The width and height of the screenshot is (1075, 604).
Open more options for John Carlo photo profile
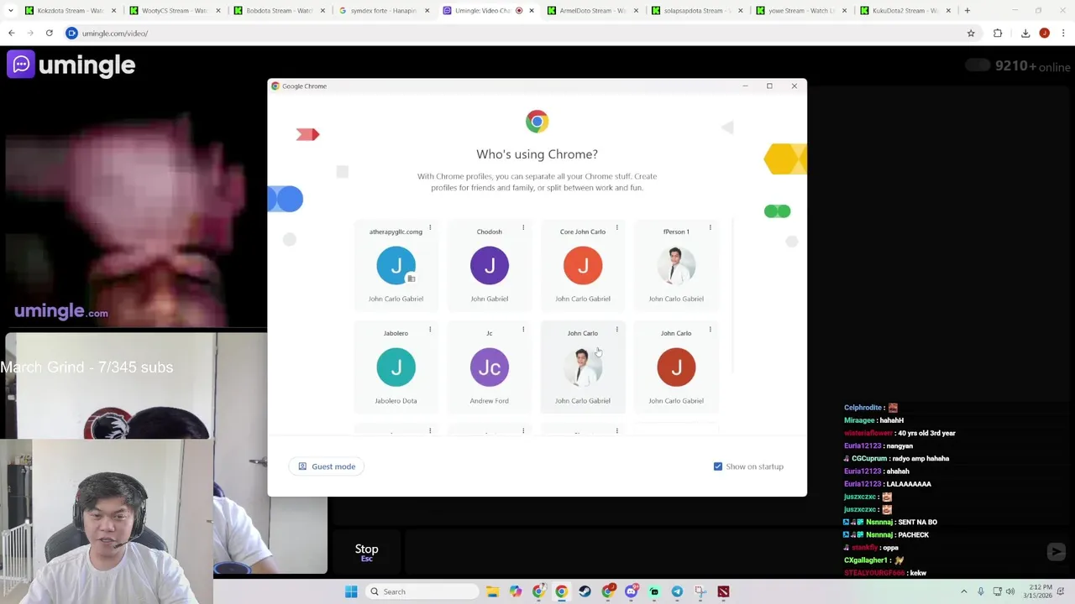pyautogui.click(x=616, y=329)
